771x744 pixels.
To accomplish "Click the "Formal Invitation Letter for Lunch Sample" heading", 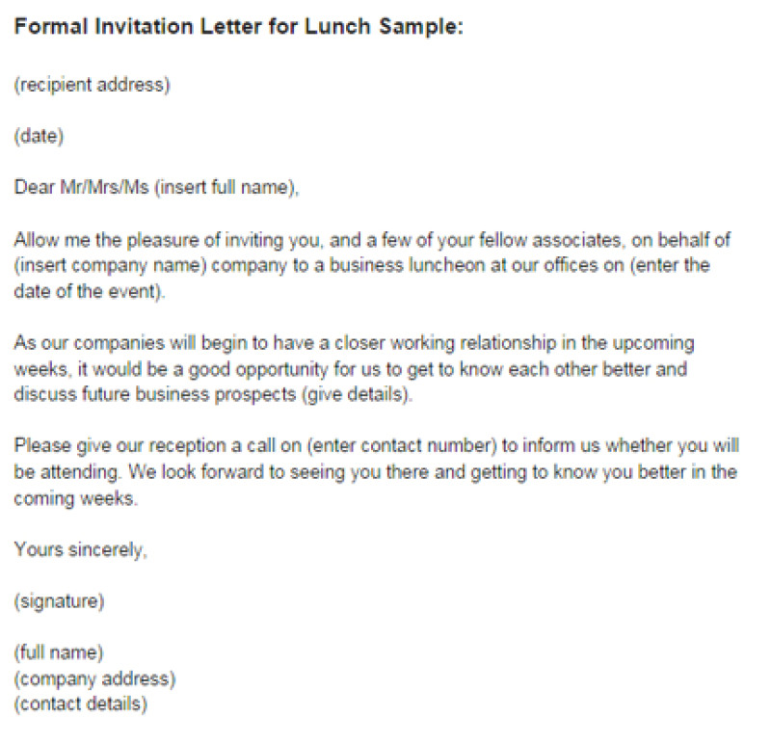I will coord(239,28).
